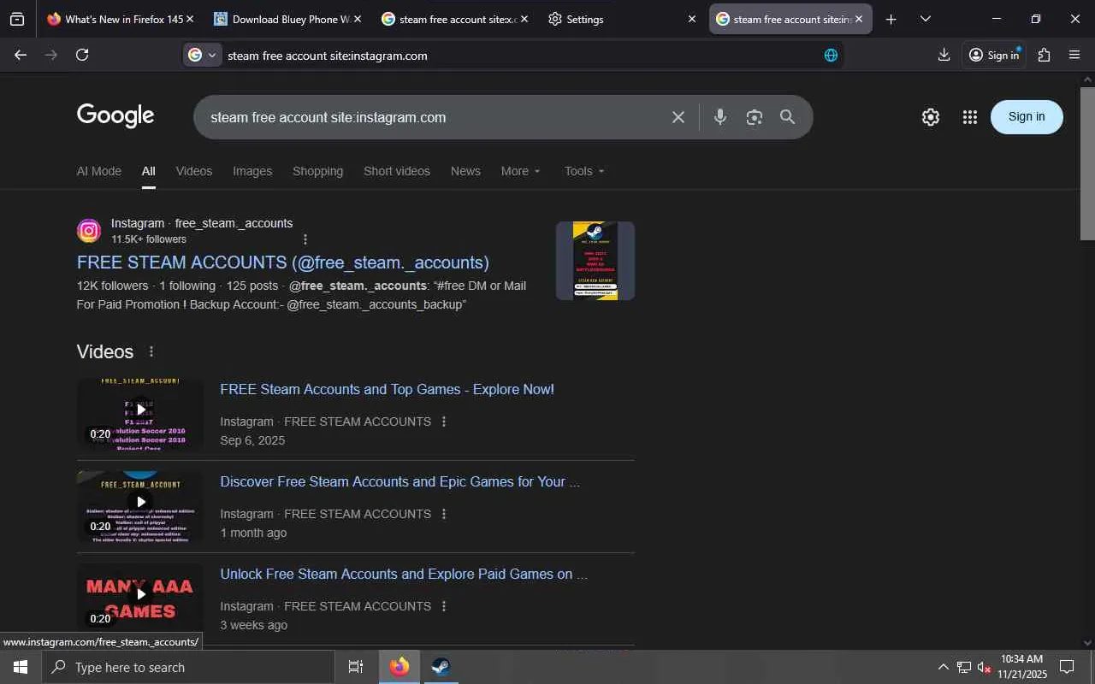This screenshot has height=684, width=1095.
Task: Go back with the browser back arrow
Action: [21, 55]
